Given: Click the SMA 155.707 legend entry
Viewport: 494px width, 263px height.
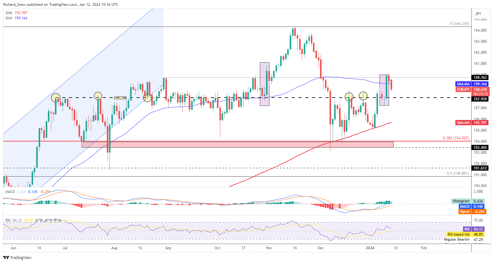Looking at the screenshot, I should 16,13.
